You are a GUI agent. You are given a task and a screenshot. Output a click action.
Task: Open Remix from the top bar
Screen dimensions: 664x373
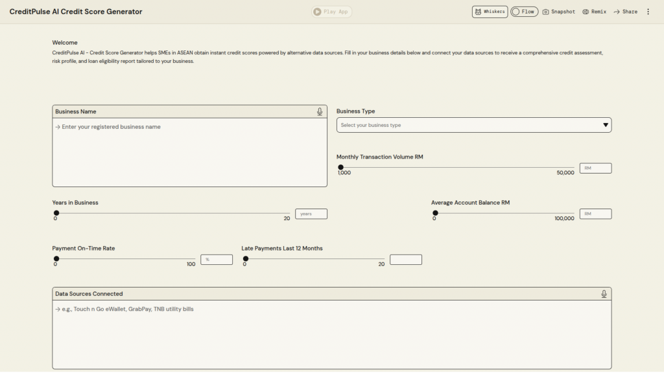click(x=594, y=12)
